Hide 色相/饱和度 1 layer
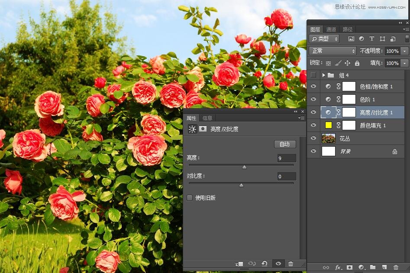 pyautogui.click(x=313, y=86)
